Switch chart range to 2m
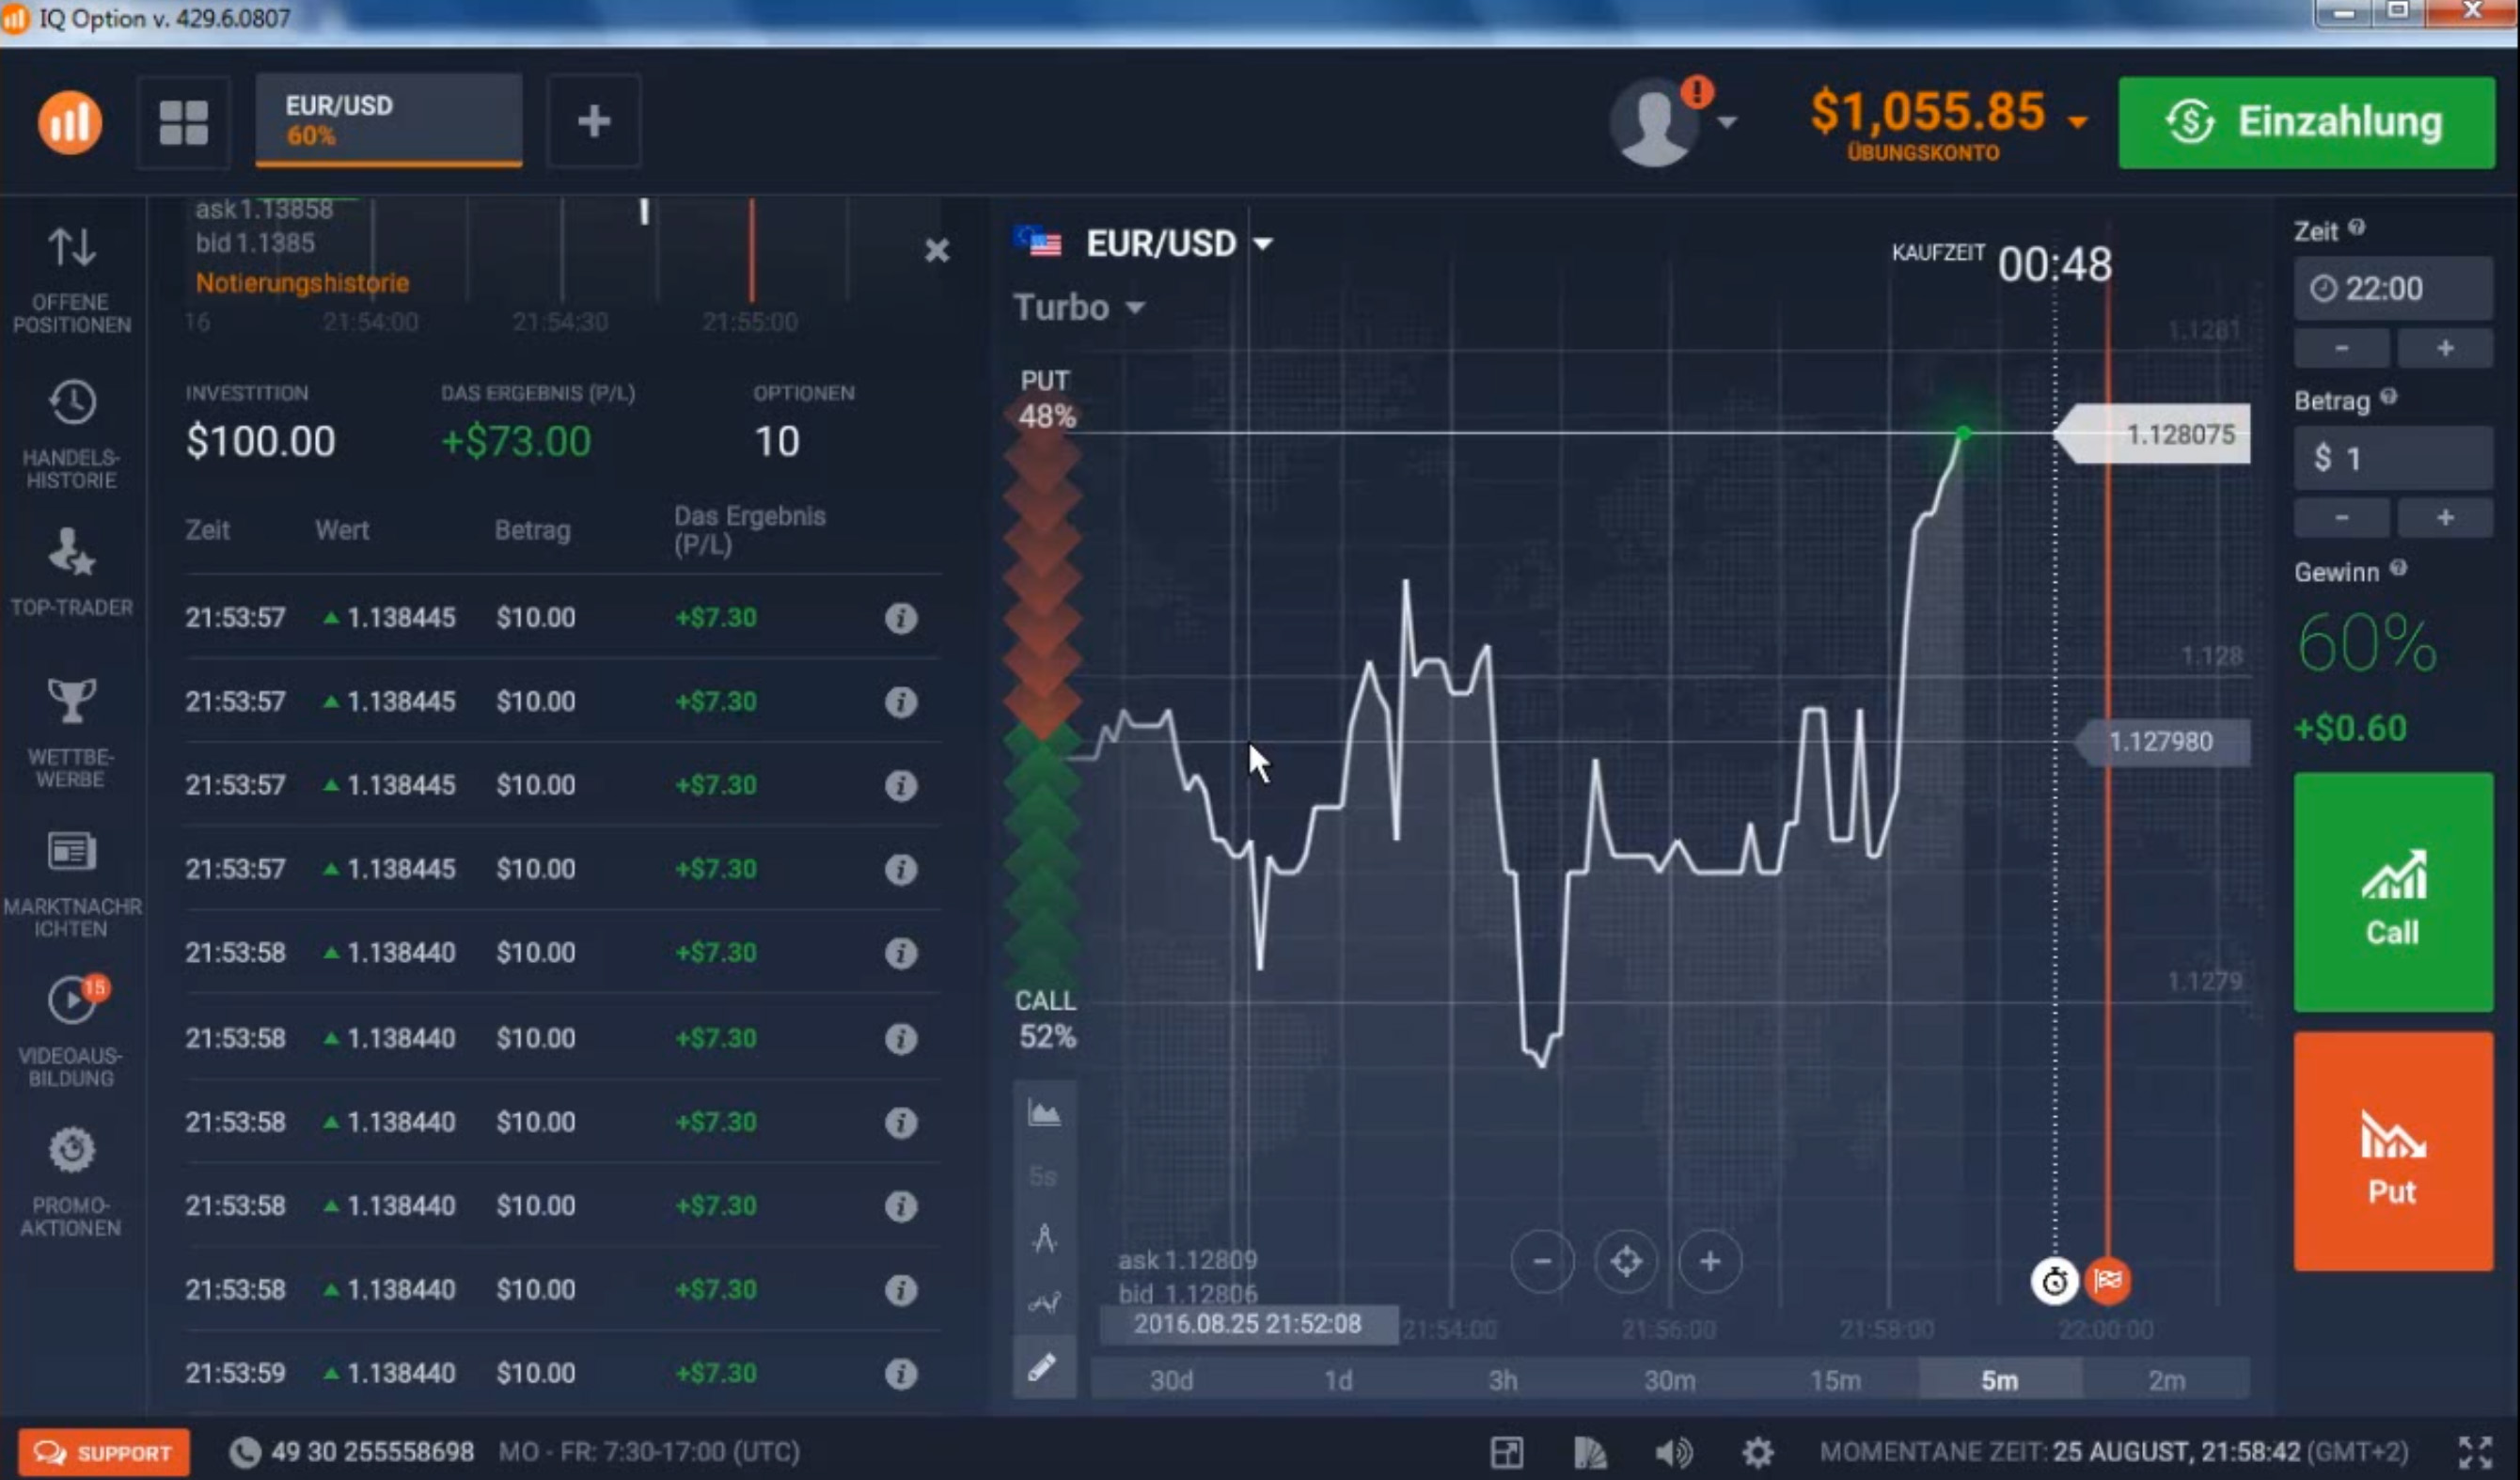This screenshot has height=1480, width=2520. coord(2166,1380)
